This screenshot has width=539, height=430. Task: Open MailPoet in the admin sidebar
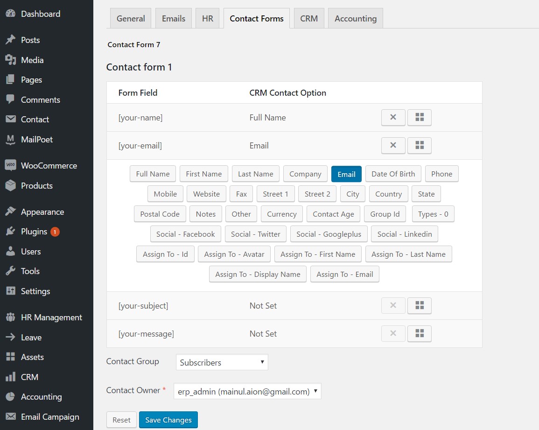pyautogui.click(x=36, y=140)
